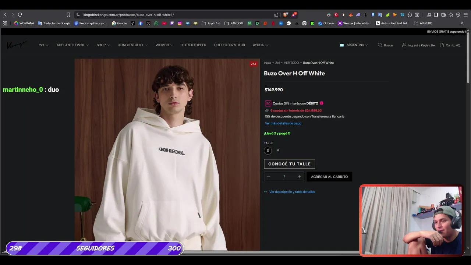Viewport: 471px width, 265px height.
Task: Open the Outlook bookmark
Action: tap(326, 23)
